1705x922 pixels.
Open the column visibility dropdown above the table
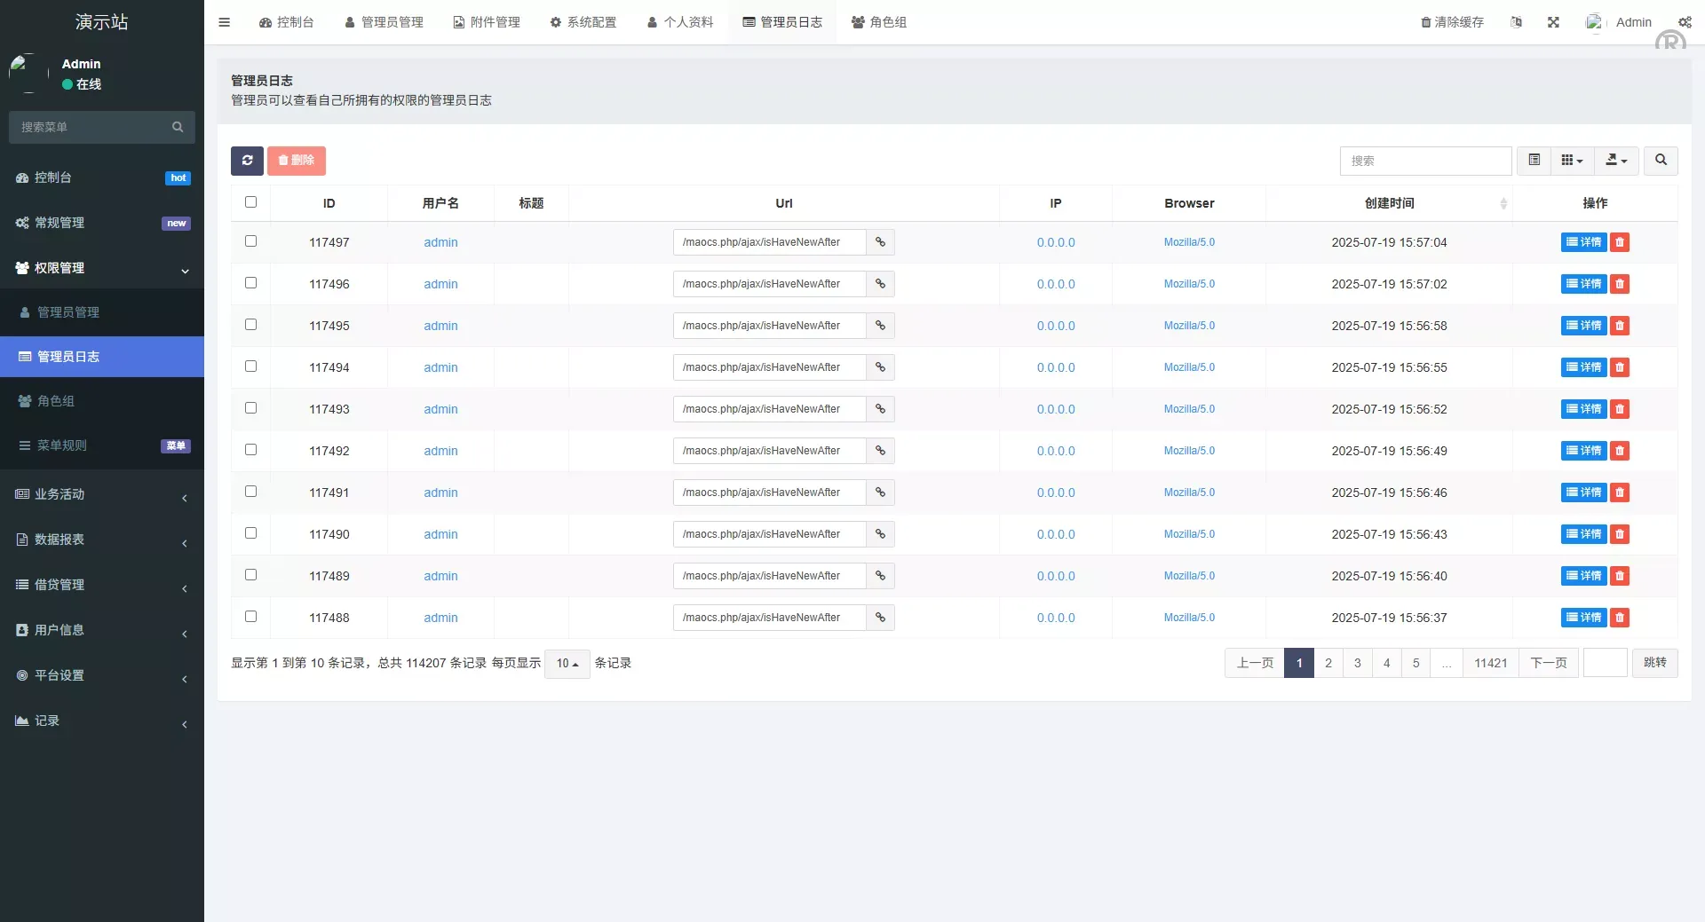point(1571,161)
